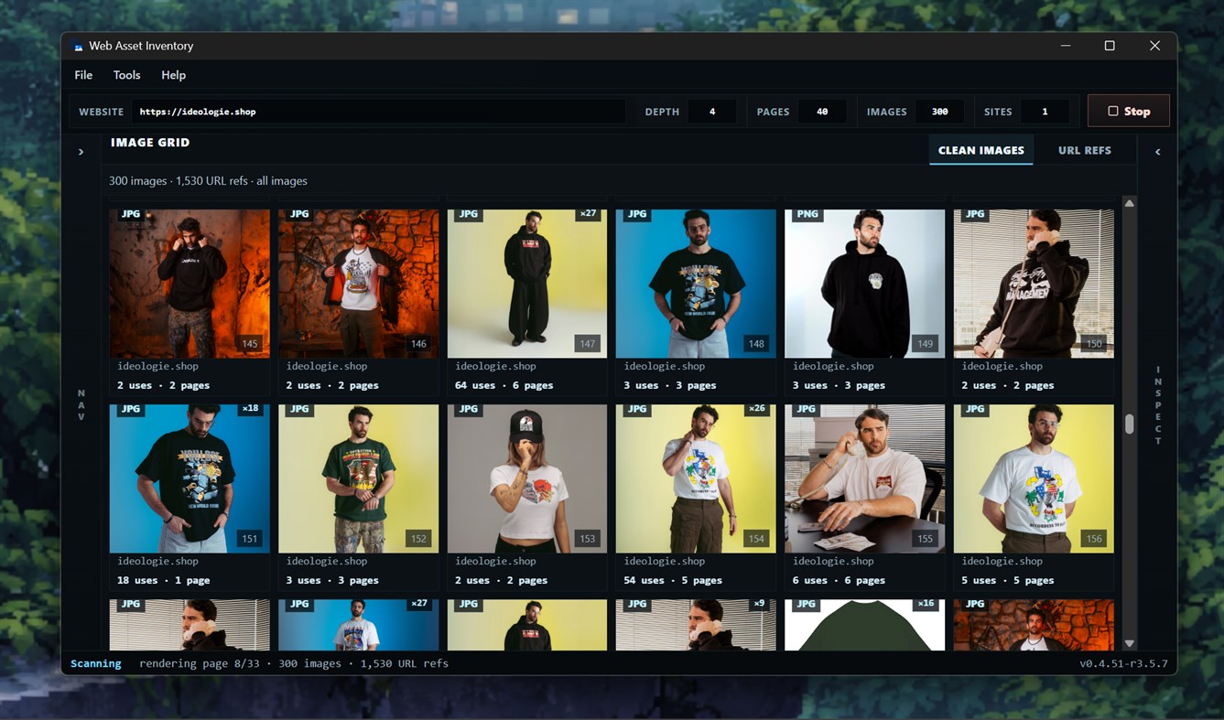Screen dimensions: 1224x720
Task: Click the vertical INSPECT label
Action: point(1158,405)
